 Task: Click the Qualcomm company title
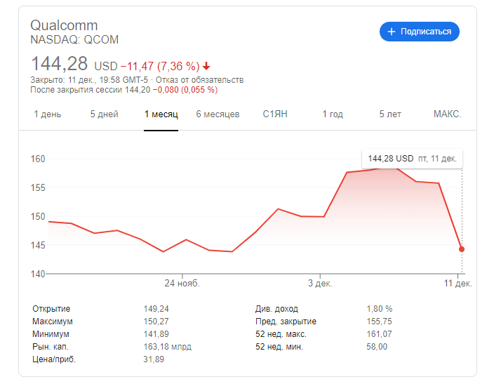[64, 26]
